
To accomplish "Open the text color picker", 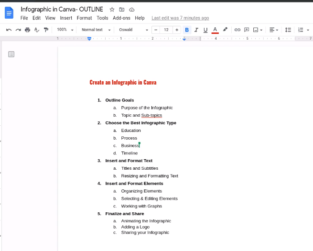I will click(x=215, y=30).
